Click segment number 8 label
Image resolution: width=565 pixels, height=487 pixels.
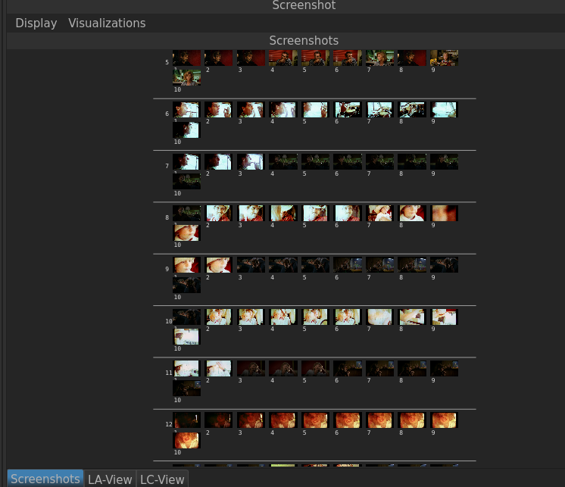click(x=167, y=217)
